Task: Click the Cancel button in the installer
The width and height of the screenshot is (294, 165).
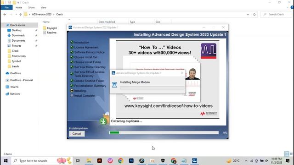Action: point(77,133)
